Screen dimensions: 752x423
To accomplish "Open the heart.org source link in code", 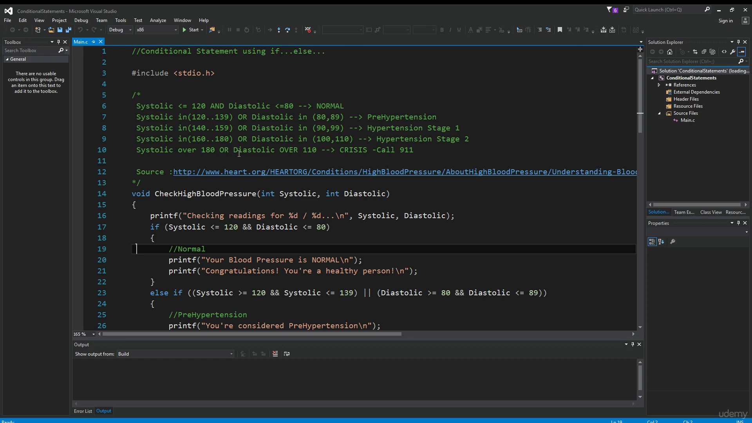I will [x=405, y=172].
